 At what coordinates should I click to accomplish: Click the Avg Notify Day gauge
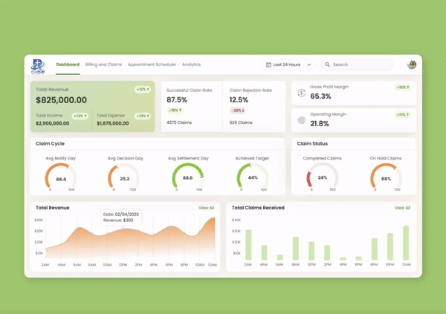click(x=61, y=178)
